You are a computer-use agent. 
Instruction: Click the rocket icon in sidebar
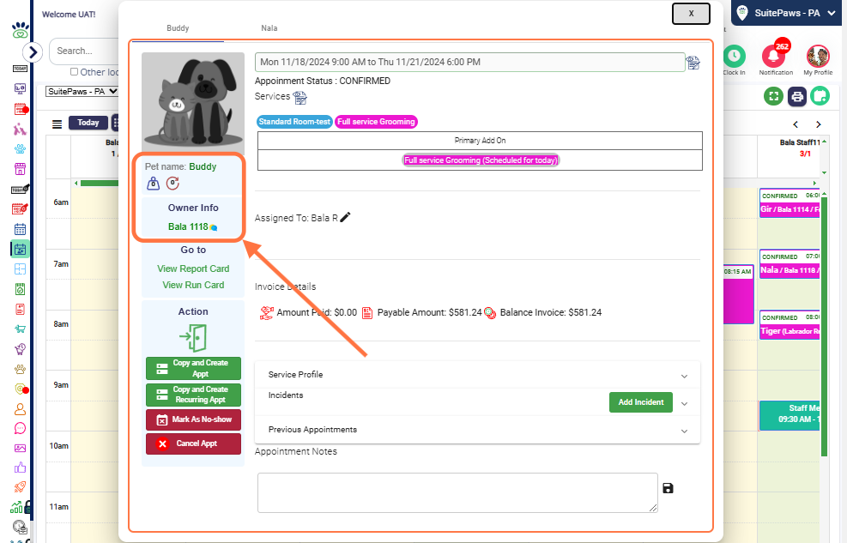coord(20,487)
